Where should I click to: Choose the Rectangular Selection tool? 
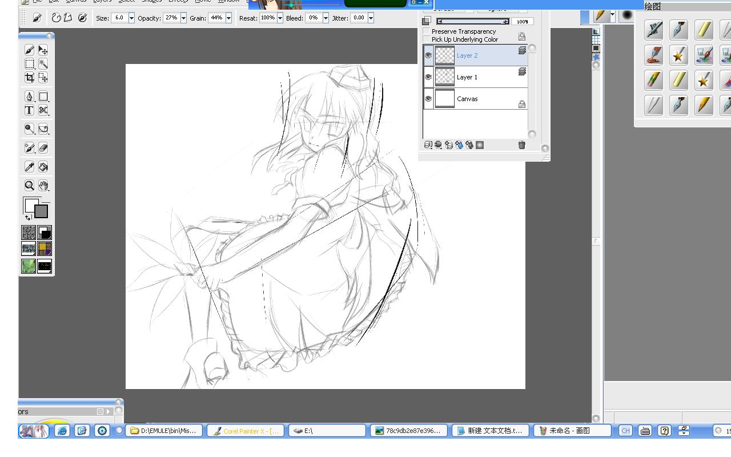[30, 64]
